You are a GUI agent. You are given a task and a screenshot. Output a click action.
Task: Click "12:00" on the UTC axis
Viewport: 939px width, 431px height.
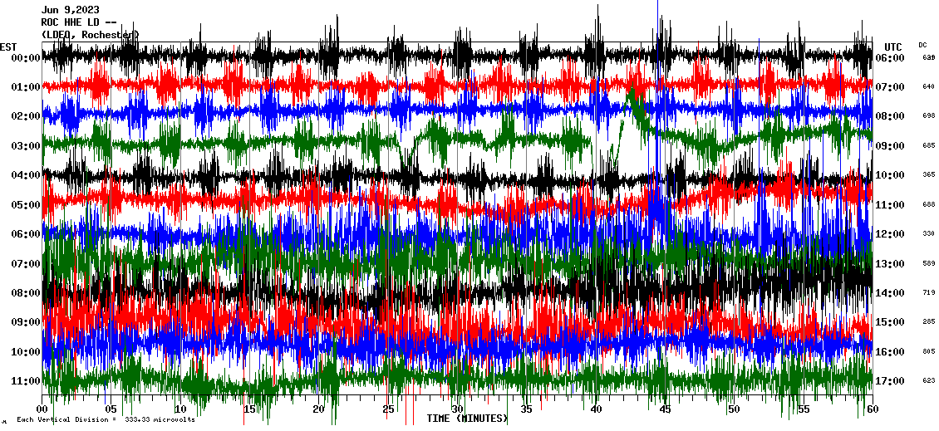(x=890, y=234)
